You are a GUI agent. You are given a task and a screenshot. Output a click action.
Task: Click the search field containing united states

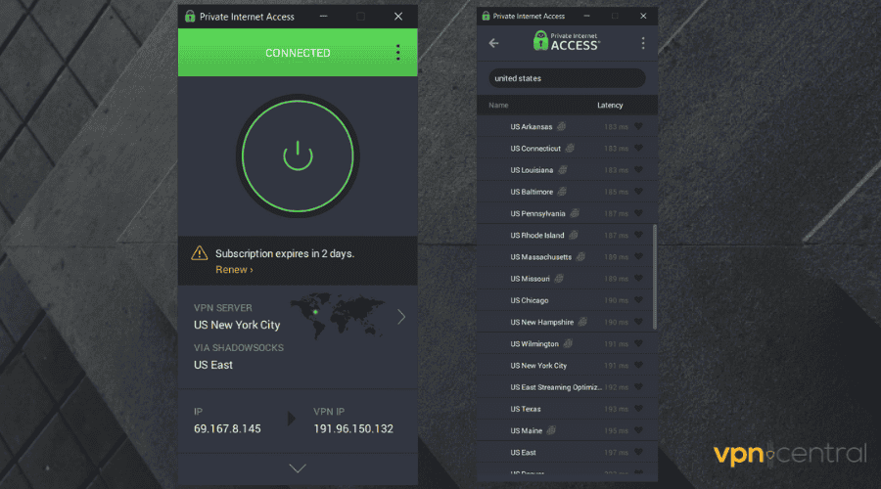click(x=567, y=78)
